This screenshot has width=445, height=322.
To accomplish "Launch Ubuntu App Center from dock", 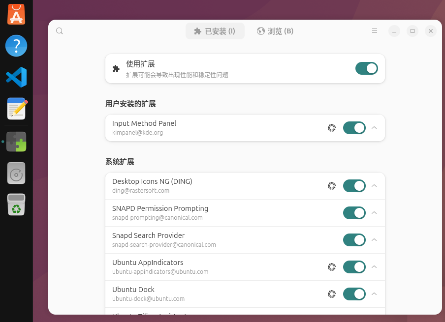I will click(x=16, y=14).
